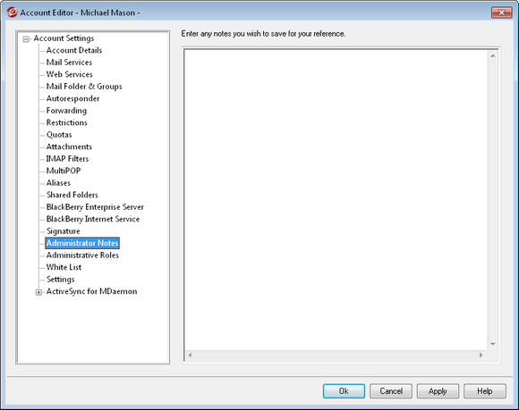The width and height of the screenshot is (519, 410).
Task: Select Mail Services in the tree
Action: click(69, 63)
